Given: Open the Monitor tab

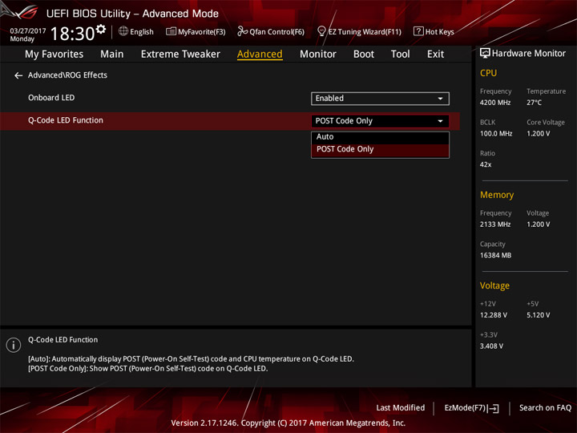Looking at the screenshot, I should pos(318,55).
